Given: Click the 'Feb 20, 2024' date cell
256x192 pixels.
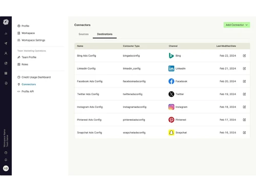Looking at the screenshot, I should tap(228, 81).
